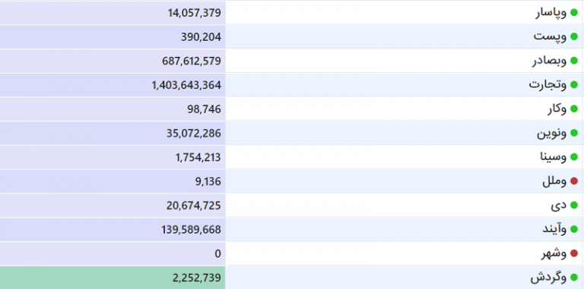Screen dimensions: 584x289
Task: Click the green status dot beside وبصادر
Action: coord(574,61)
